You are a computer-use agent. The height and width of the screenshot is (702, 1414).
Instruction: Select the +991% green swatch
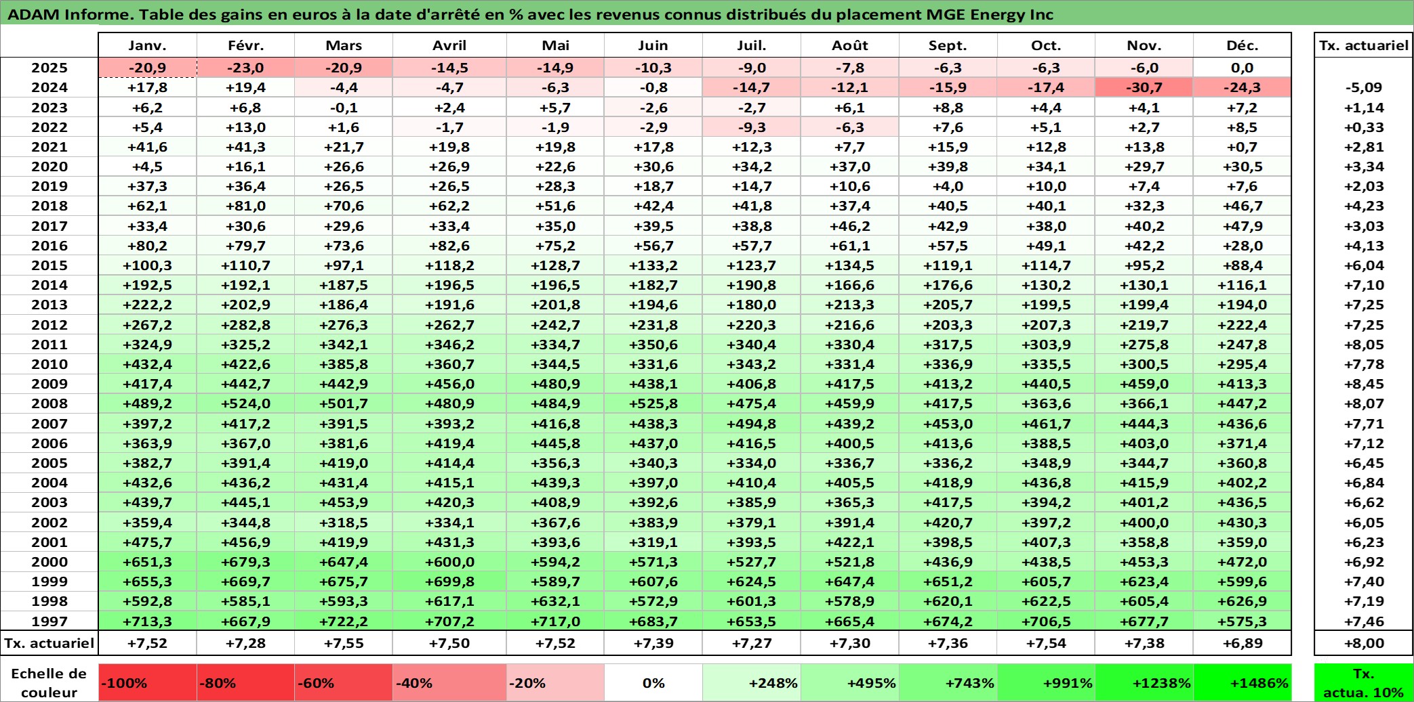click(x=1046, y=682)
